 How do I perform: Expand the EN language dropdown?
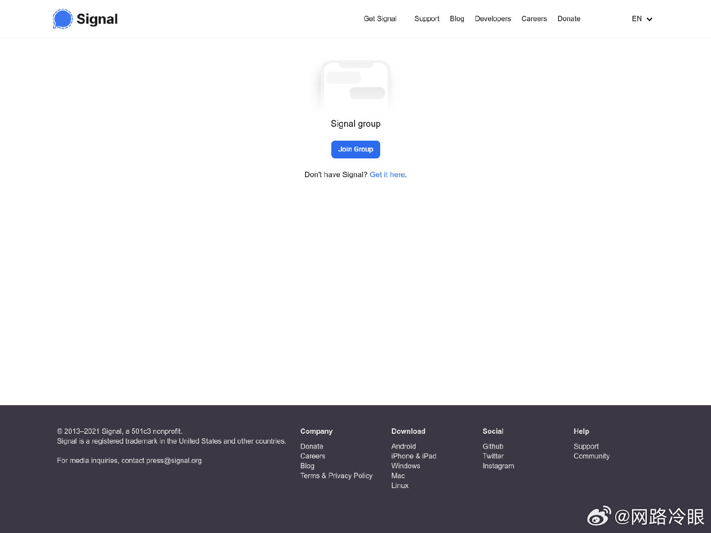click(642, 19)
